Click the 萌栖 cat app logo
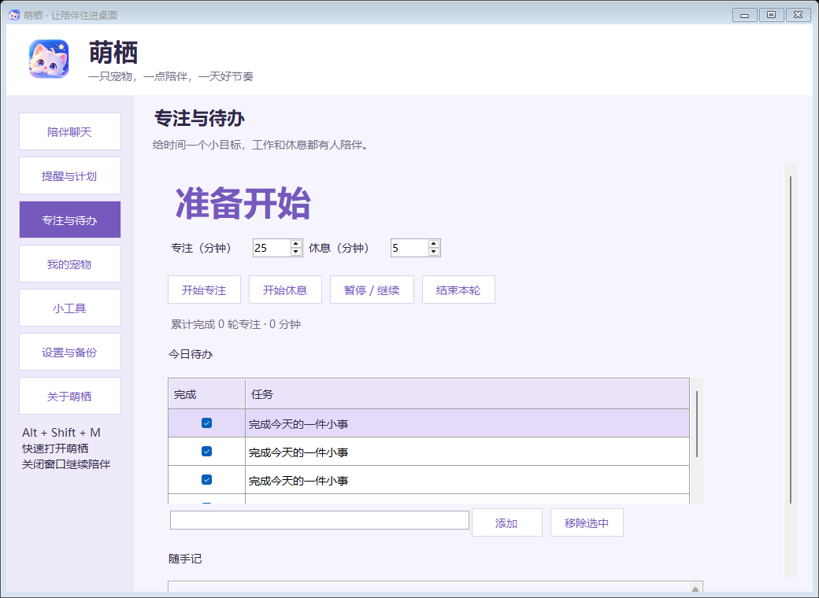This screenshot has width=819, height=598. pos(49,59)
